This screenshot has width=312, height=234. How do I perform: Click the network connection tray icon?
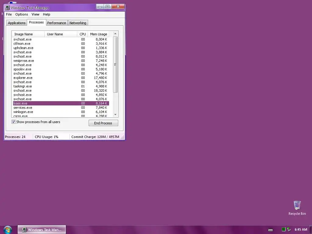tap(289, 229)
